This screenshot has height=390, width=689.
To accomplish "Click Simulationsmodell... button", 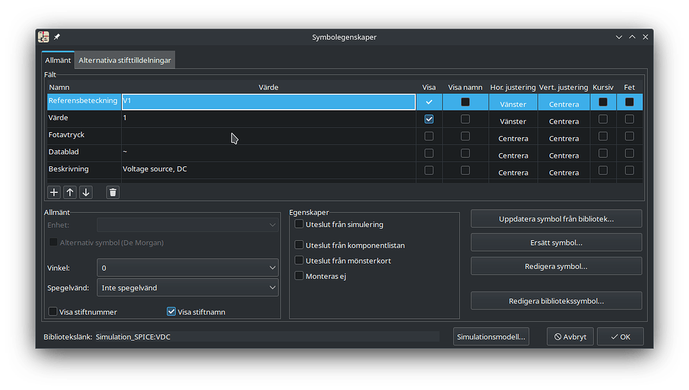I will pyautogui.click(x=491, y=337).
